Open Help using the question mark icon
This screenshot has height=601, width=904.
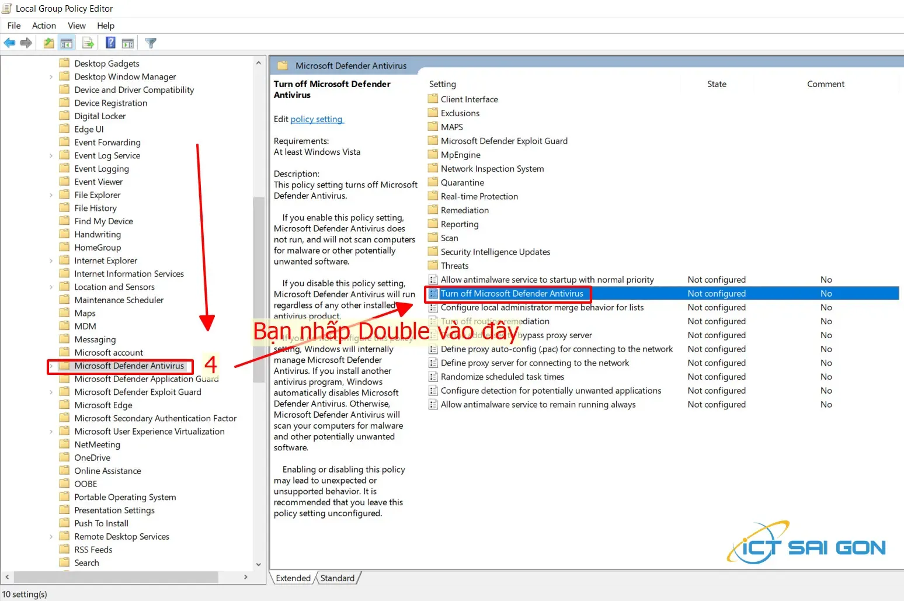tap(110, 42)
